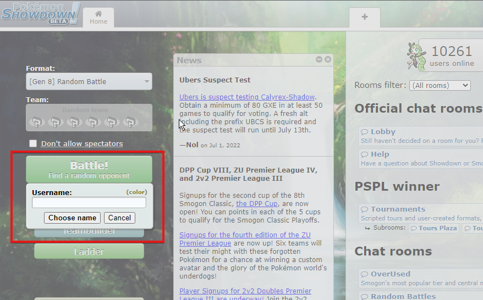Open a new room with the plus tab
The image size is (483, 300).
coord(364,17)
